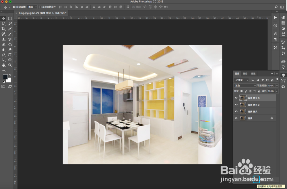Open the 类型 layer filter dropdown

coord(241,80)
